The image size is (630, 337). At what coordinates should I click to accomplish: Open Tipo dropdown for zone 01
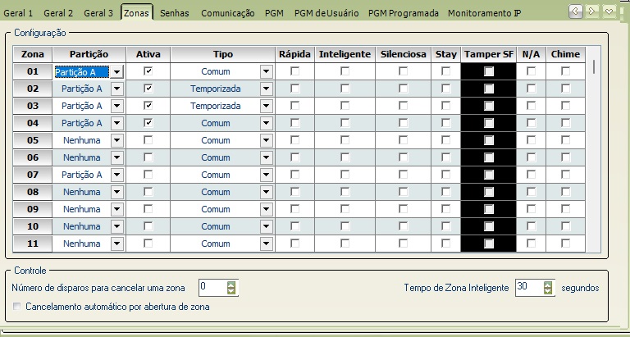(x=267, y=72)
